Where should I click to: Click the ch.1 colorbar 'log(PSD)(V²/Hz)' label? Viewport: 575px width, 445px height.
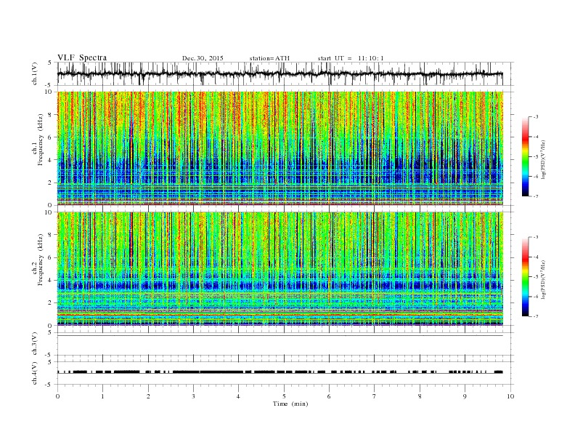[x=544, y=159]
